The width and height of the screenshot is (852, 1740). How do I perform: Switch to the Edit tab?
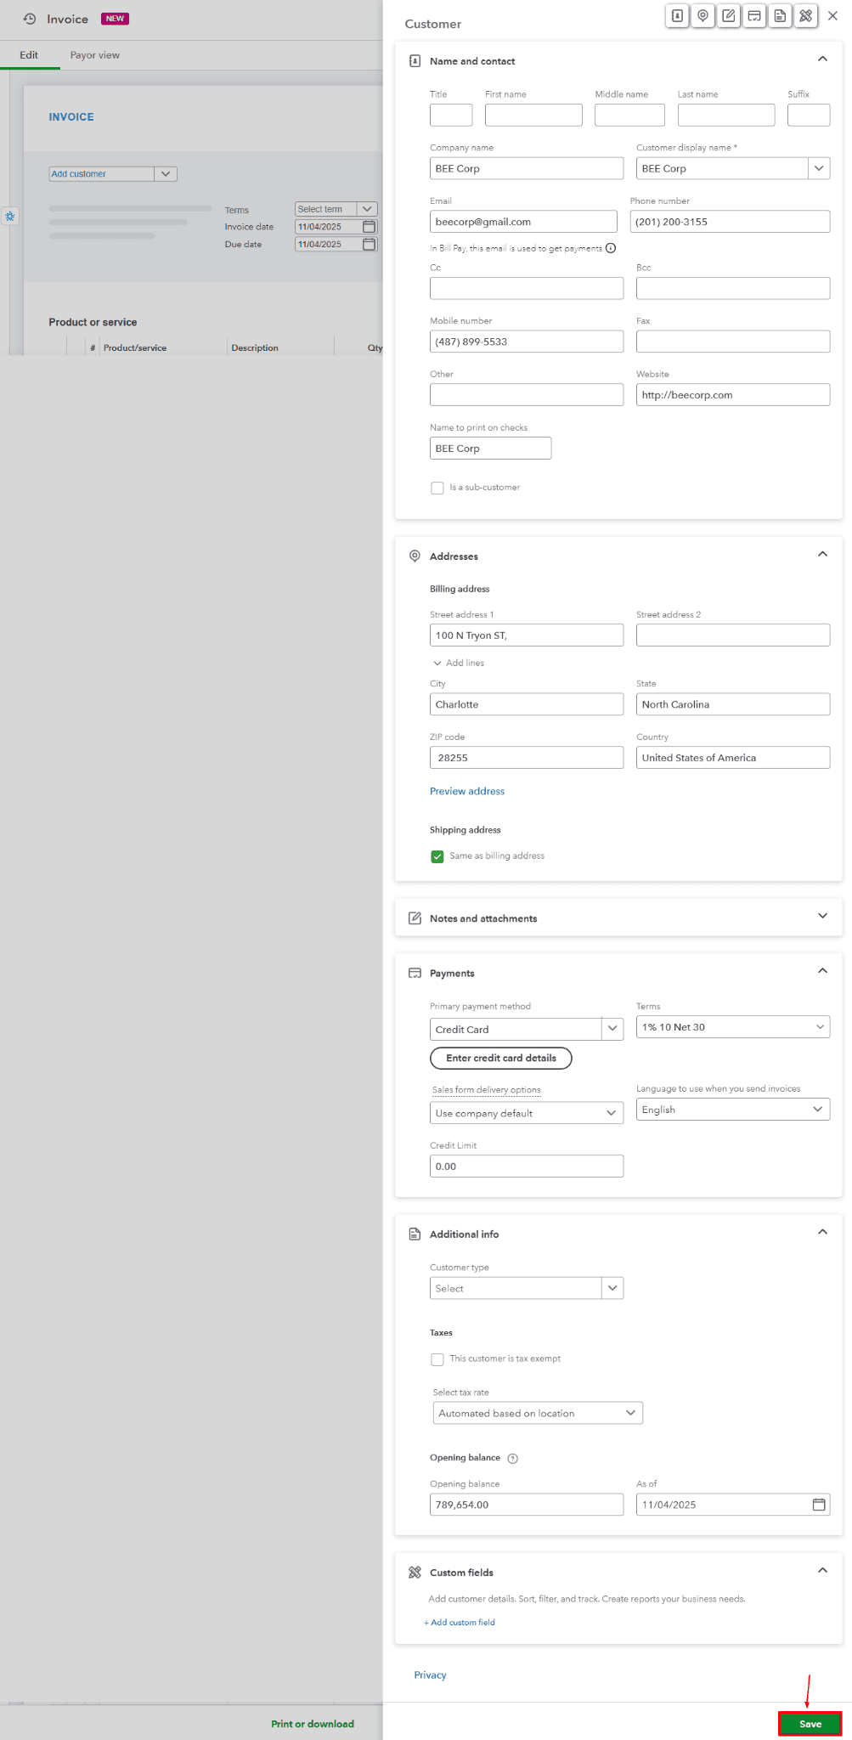[x=29, y=55]
